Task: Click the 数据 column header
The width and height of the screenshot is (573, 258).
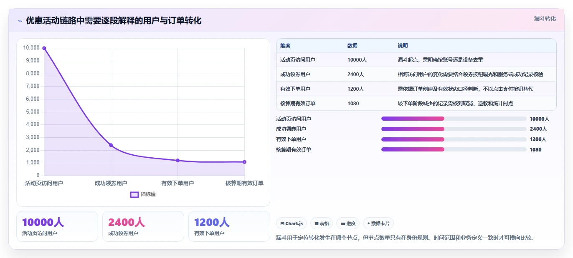Action: (x=368, y=46)
